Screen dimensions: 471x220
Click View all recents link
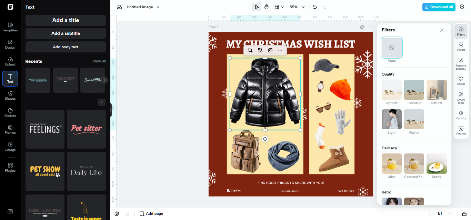[99, 61]
